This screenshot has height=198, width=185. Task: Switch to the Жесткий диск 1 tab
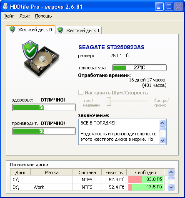(x=78, y=30)
